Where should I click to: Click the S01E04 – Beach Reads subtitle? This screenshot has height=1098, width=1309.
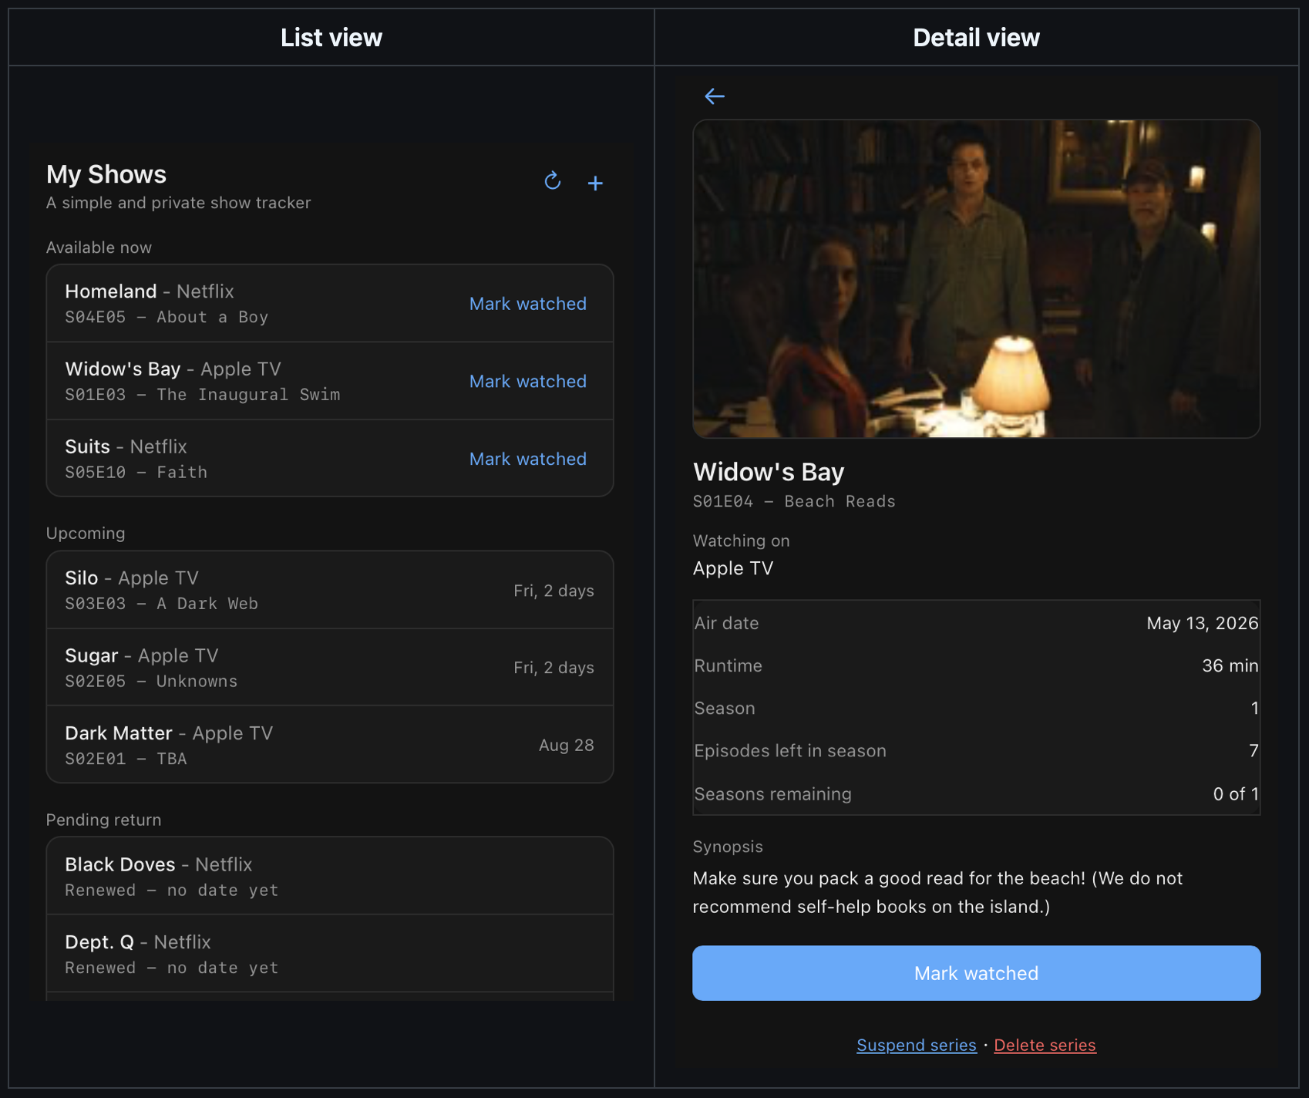794,502
